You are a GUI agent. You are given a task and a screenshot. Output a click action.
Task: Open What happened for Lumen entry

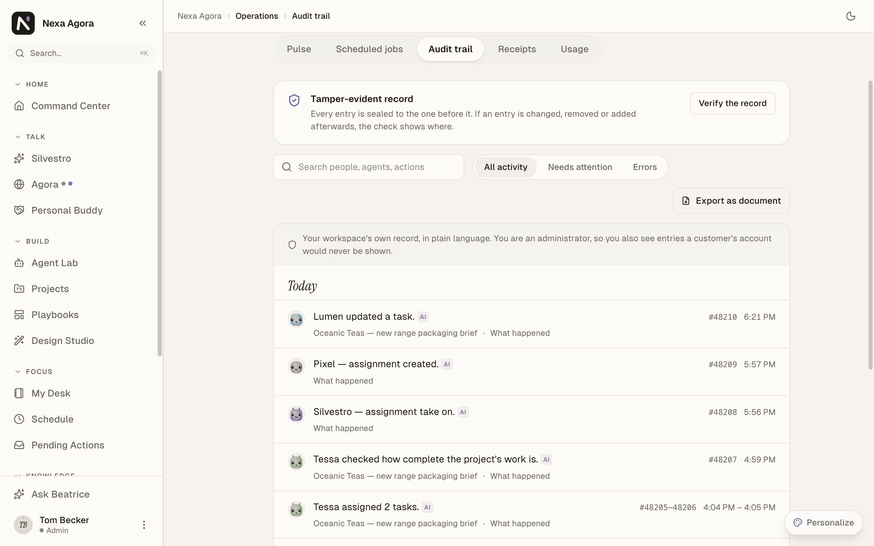(x=520, y=333)
